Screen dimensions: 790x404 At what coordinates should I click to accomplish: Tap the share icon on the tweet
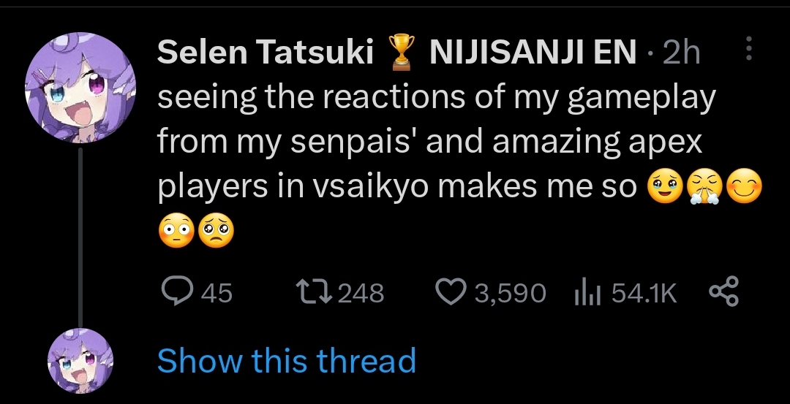point(725,293)
